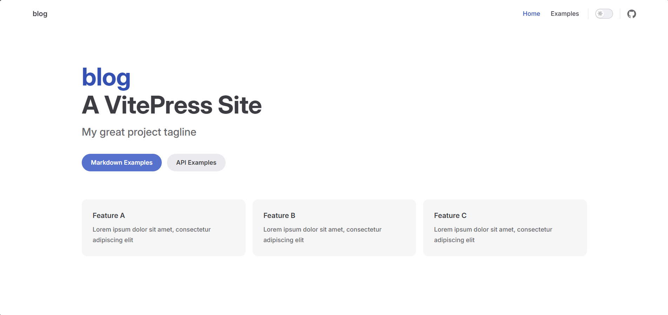Click the Feature B description text
668x315 pixels.
(x=322, y=234)
